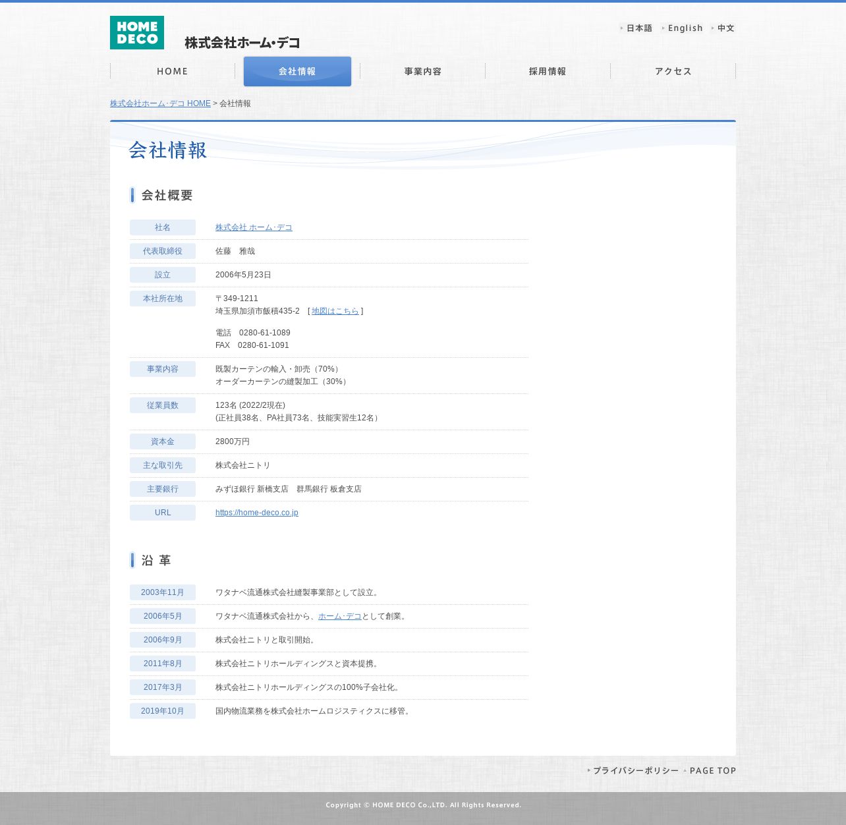Click the FAX number 0280-61-1091
This screenshot has width=846, height=825.
pyautogui.click(x=264, y=345)
